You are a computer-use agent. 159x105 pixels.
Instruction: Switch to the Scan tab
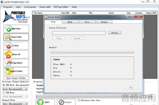pyautogui.click(x=53, y=22)
